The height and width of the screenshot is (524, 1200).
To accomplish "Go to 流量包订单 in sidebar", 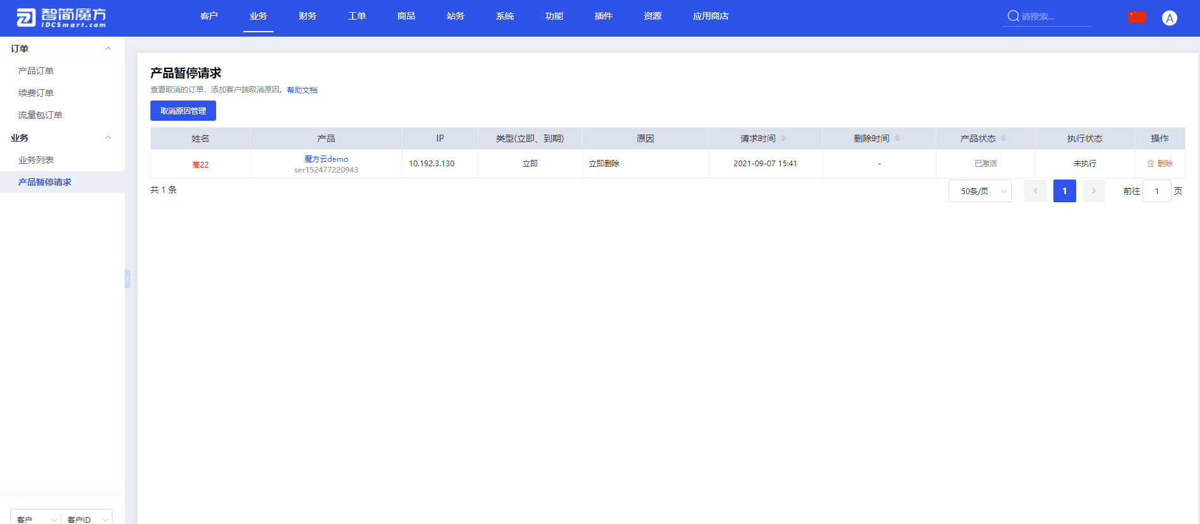I will 40,115.
